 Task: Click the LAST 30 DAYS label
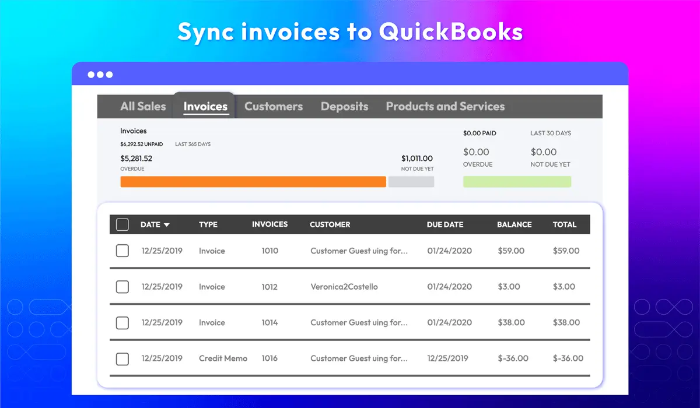pos(551,133)
